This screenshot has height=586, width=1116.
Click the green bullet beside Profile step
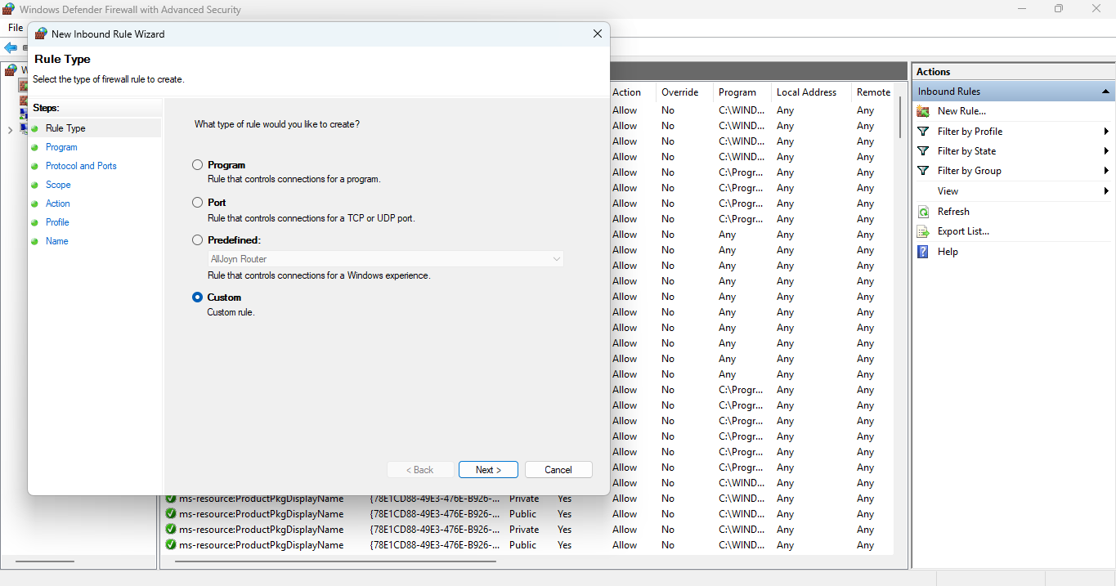tap(35, 222)
